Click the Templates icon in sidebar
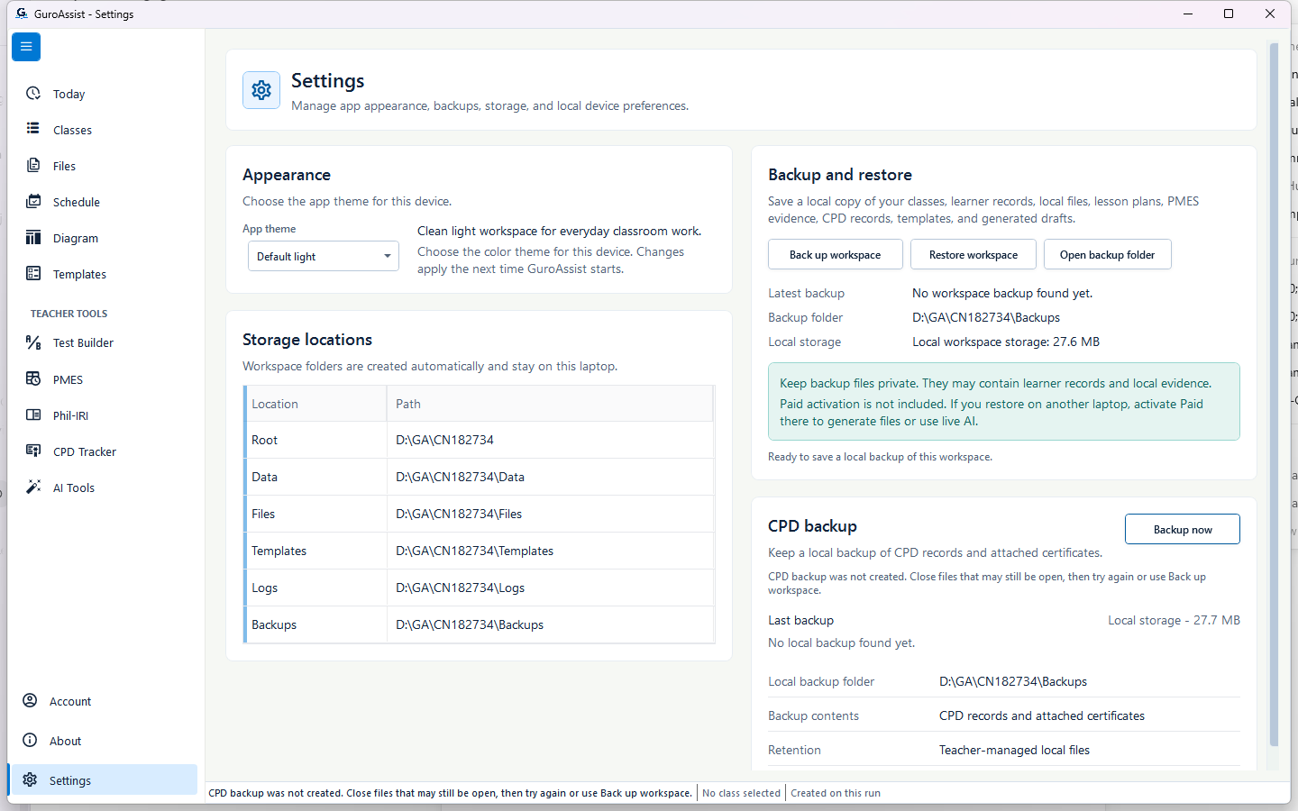This screenshot has height=811, width=1298. [33, 273]
